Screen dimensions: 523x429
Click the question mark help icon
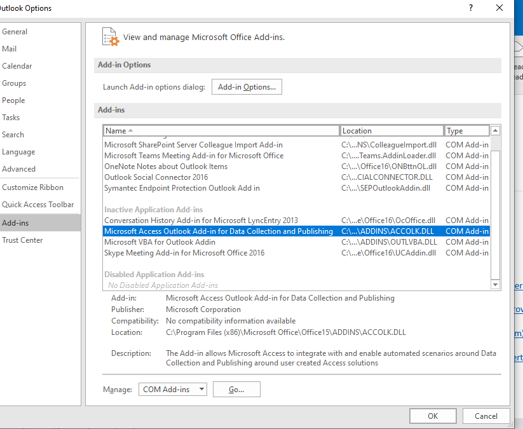coord(471,8)
